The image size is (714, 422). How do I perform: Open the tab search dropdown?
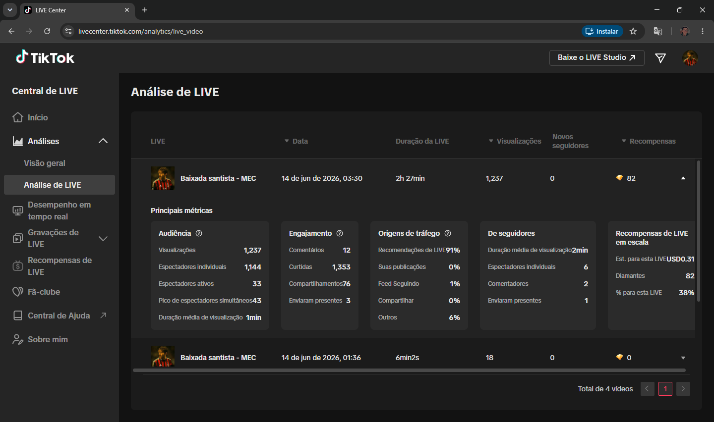[x=10, y=10]
